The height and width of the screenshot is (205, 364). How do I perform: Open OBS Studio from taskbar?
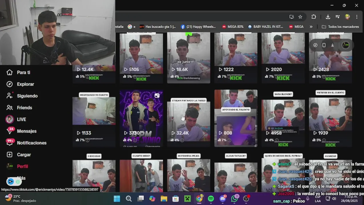246,198
